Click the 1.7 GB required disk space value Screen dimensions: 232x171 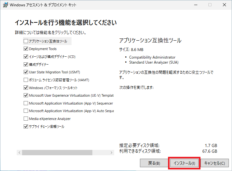pos(211,145)
